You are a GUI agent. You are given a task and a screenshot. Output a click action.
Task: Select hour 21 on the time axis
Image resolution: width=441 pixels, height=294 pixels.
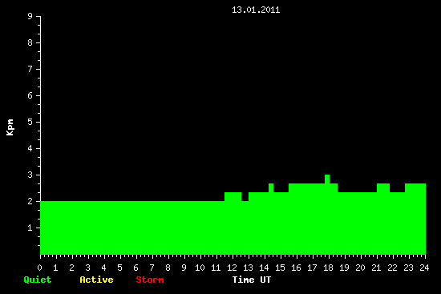tap(376, 268)
